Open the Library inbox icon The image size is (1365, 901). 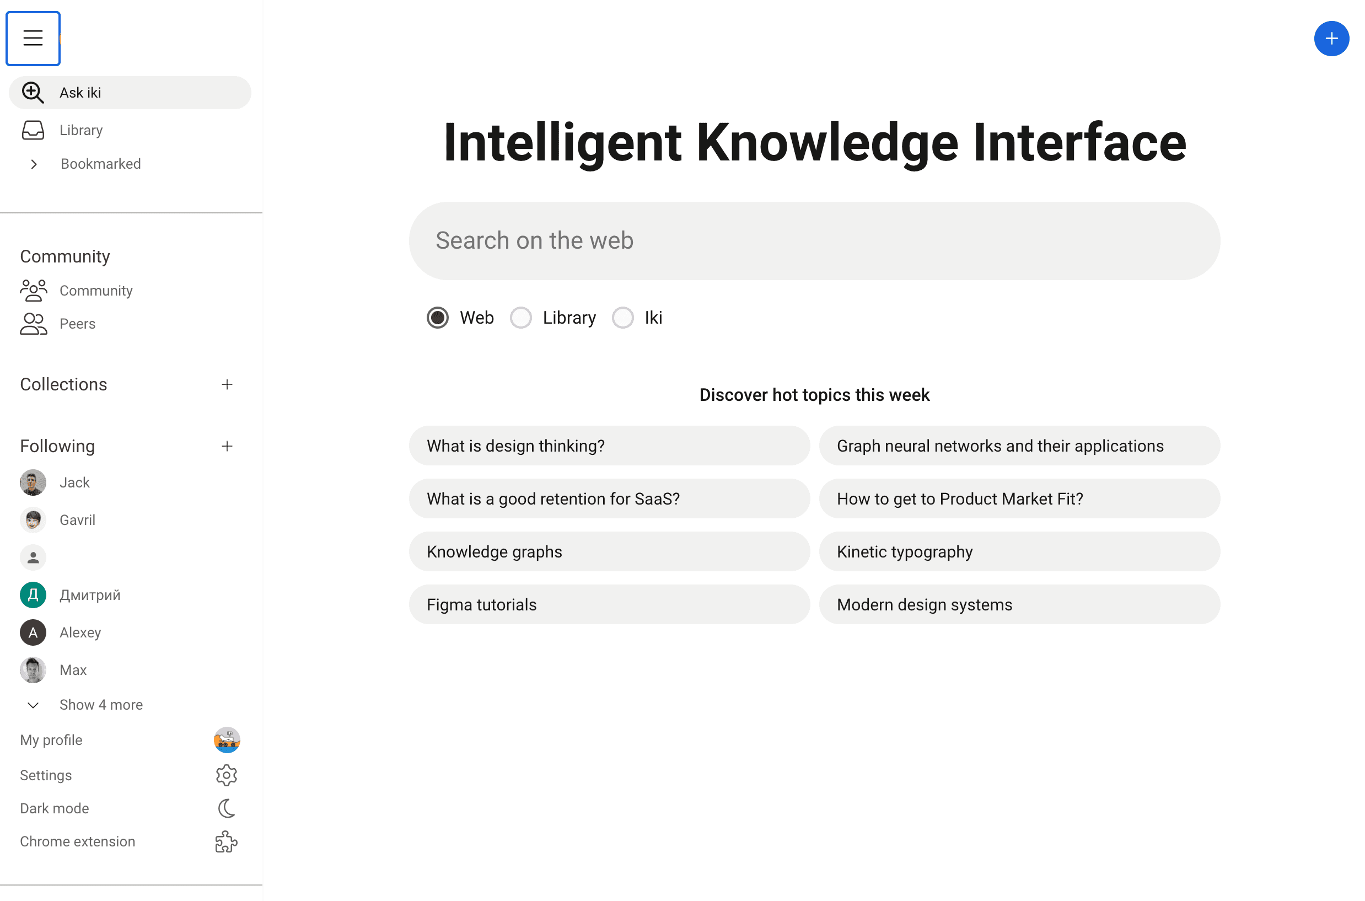(x=33, y=131)
